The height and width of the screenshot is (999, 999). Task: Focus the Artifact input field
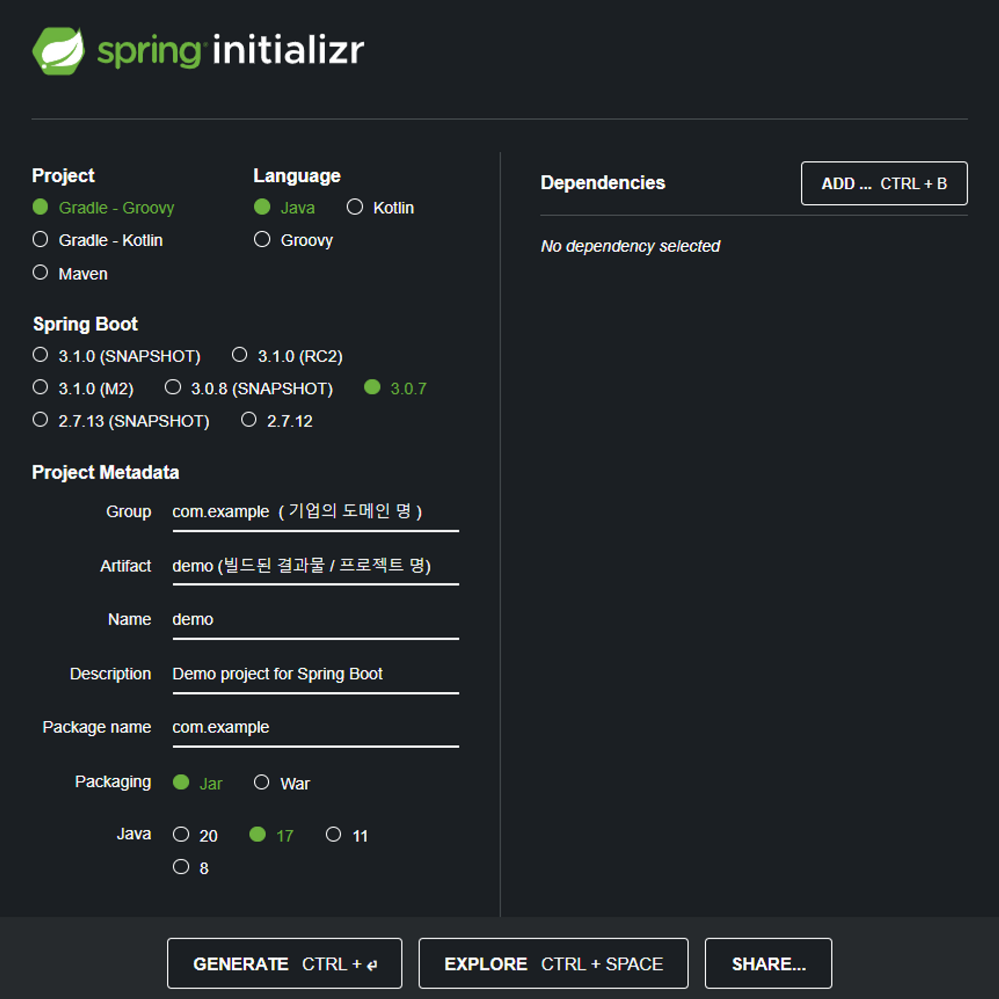tap(315, 567)
